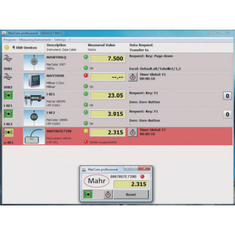Click the timer stopwatch icon in the USB2 row
This screenshot has width=235, height=235.
coord(133,77)
